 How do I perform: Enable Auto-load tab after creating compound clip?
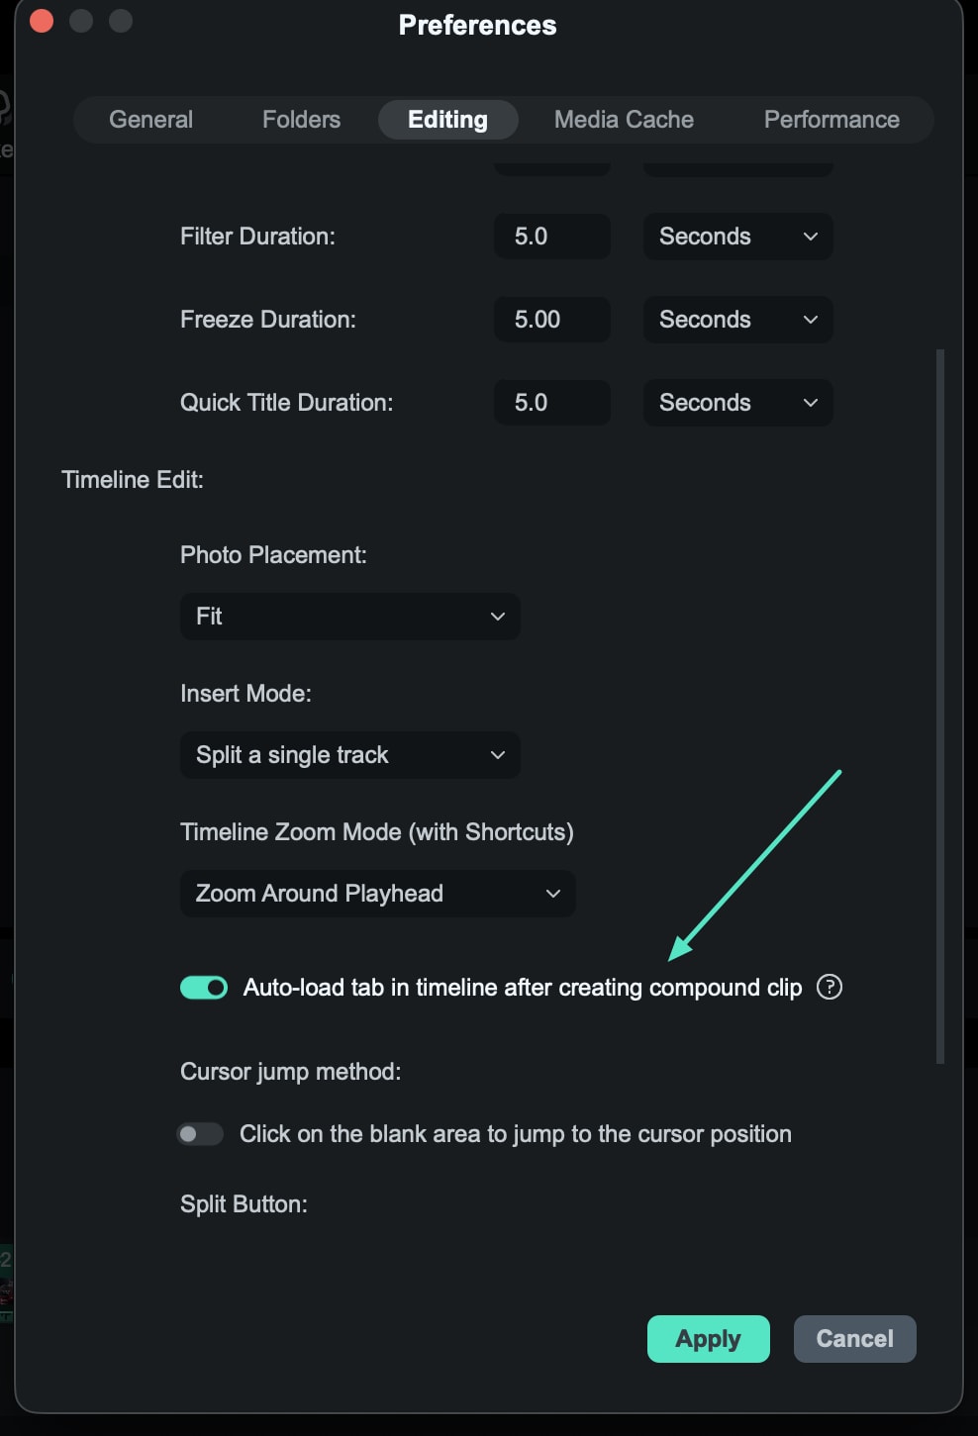pyautogui.click(x=203, y=987)
